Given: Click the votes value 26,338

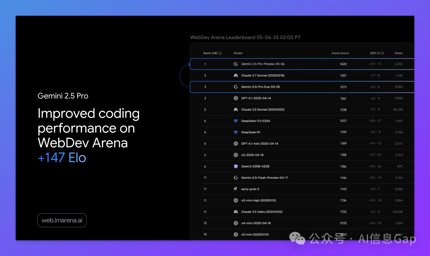Looking at the screenshot, I should tap(398, 109).
